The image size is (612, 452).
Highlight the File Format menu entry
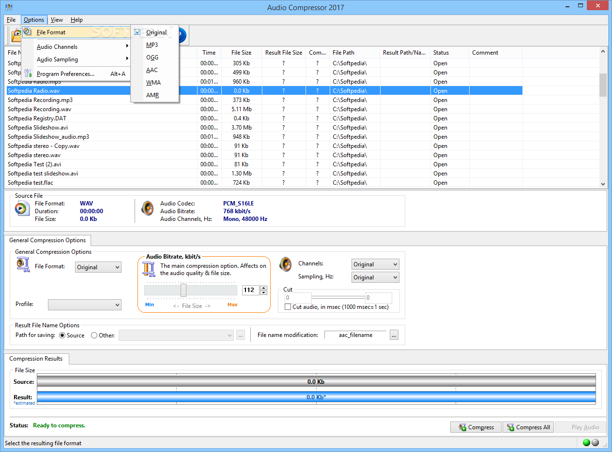(x=76, y=32)
